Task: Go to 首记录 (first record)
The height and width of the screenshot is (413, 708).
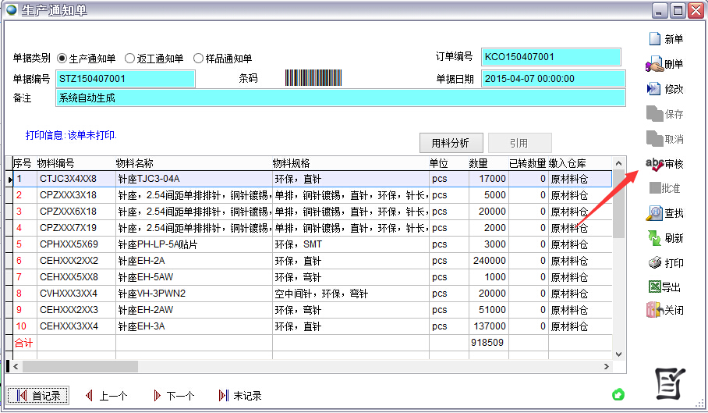Action: [x=38, y=396]
